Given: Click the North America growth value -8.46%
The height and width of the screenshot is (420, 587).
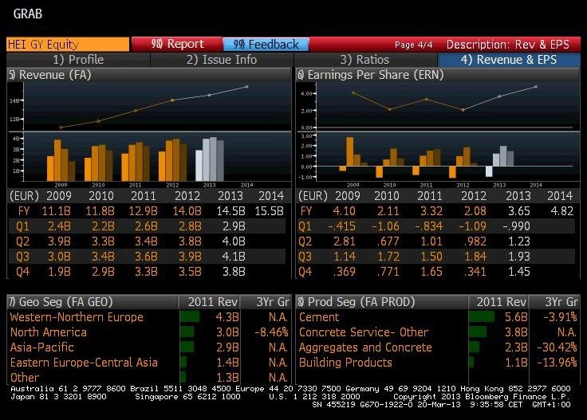Looking at the screenshot, I should tap(271, 332).
